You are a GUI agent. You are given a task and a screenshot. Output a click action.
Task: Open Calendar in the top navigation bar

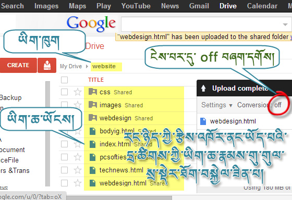point(262,6)
